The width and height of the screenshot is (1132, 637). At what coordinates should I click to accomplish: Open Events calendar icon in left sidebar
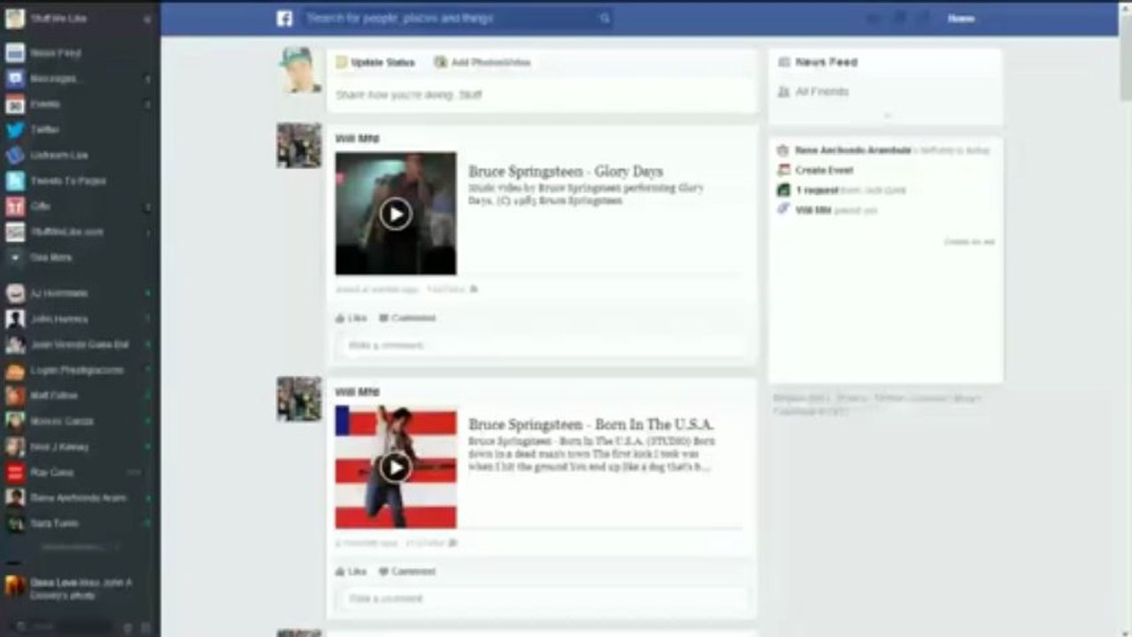tap(14, 104)
